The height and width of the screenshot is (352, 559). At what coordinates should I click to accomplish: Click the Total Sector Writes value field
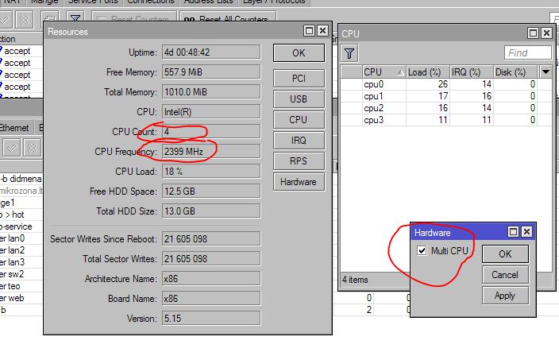click(211, 259)
